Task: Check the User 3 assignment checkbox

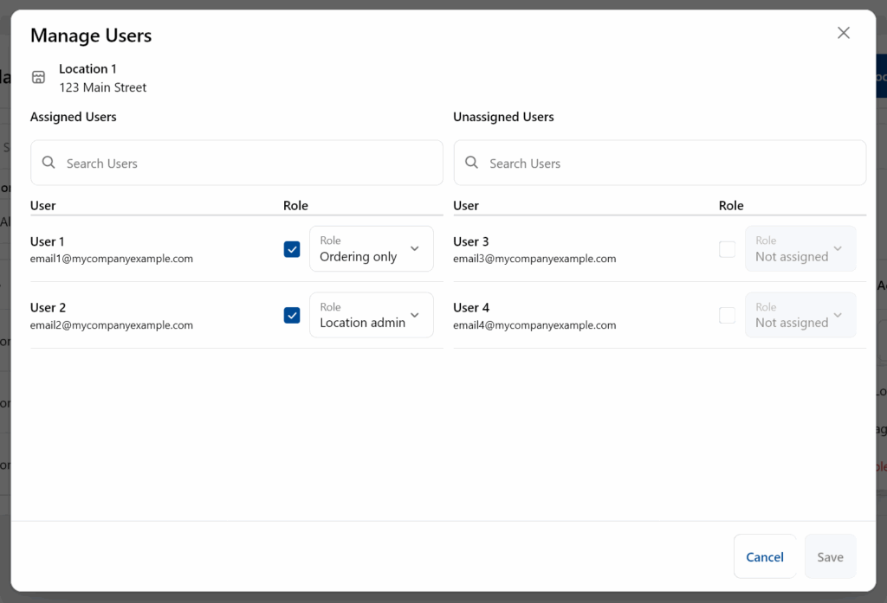Action: tap(728, 249)
